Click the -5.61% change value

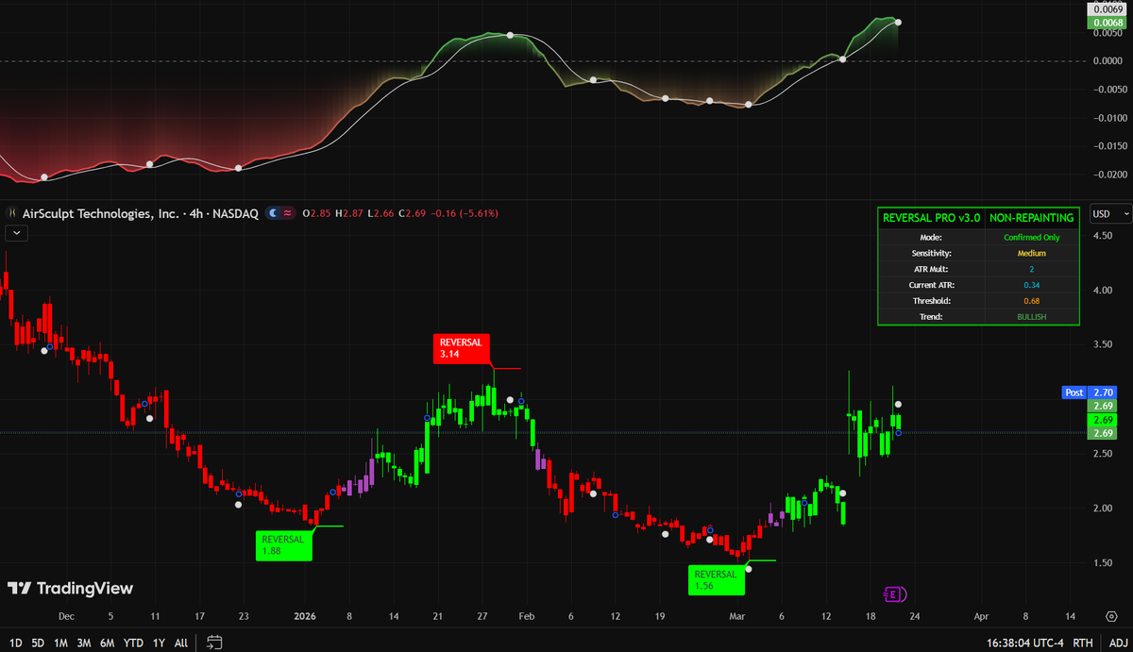coord(481,214)
